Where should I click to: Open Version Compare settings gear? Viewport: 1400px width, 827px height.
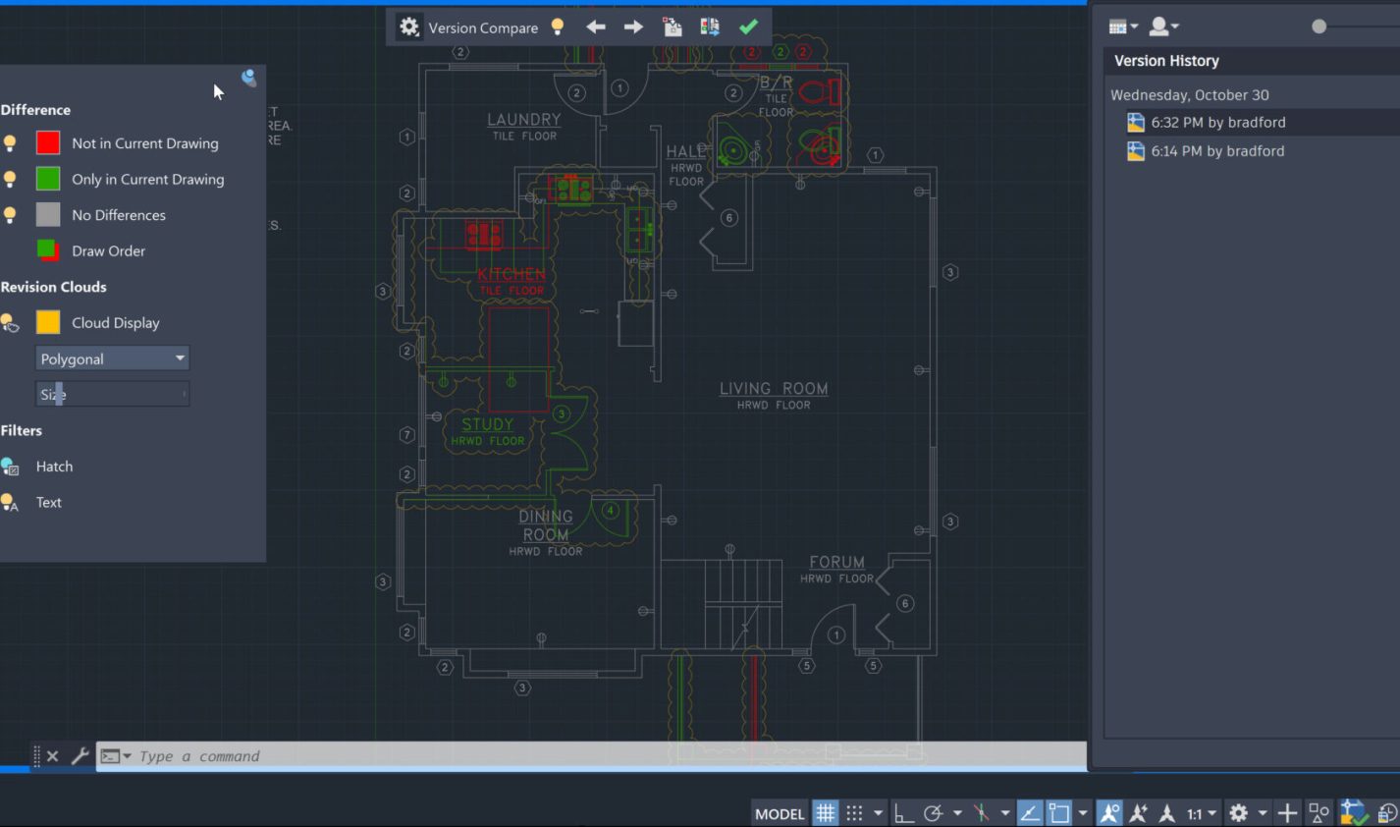point(408,28)
